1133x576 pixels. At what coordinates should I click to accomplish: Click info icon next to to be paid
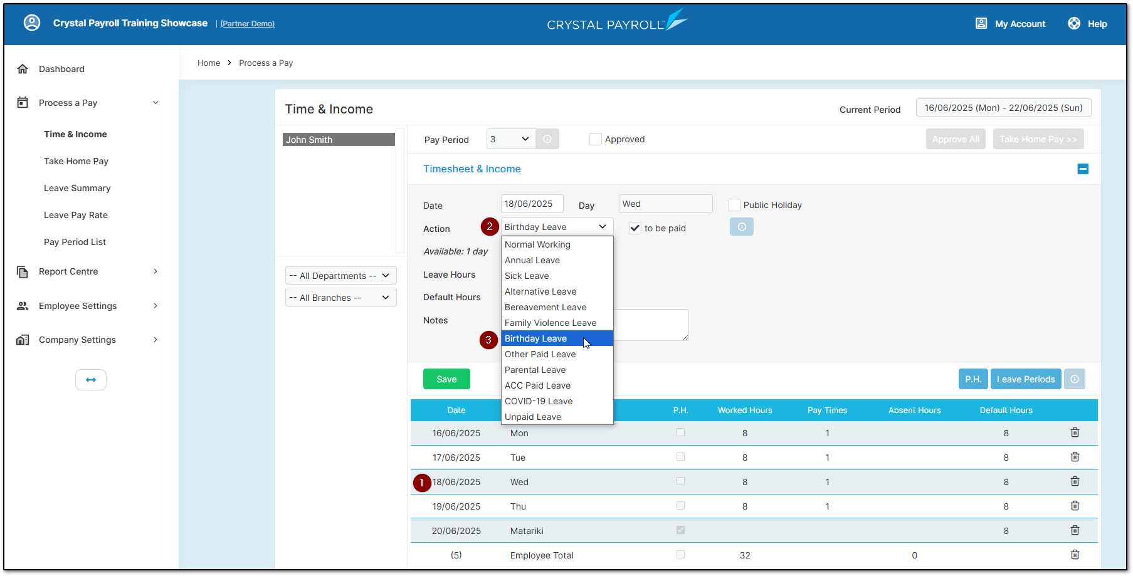tap(742, 227)
